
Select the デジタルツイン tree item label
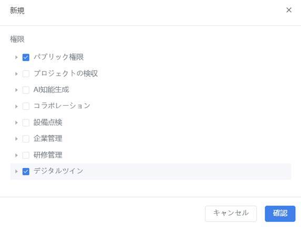[x=58, y=171]
